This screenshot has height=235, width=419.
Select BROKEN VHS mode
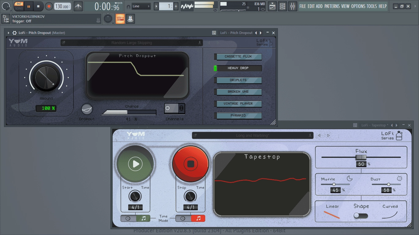(x=238, y=92)
